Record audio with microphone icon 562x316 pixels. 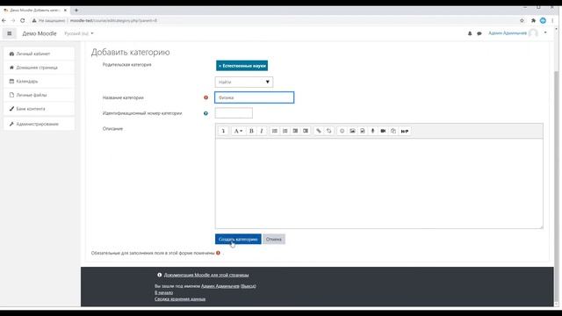(x=372, y=131)
